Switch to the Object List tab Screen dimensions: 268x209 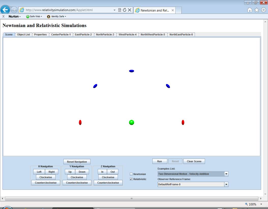tap(23, 35)
